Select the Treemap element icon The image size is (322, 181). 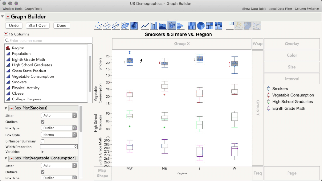[210, 26]
